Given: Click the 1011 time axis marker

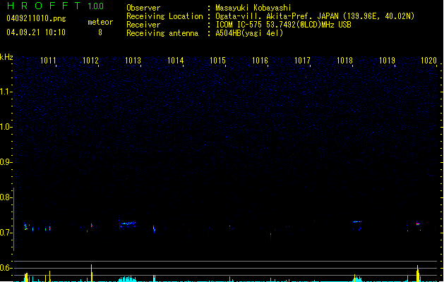Looking at the screenshot, I should click(x=48, y=61).
